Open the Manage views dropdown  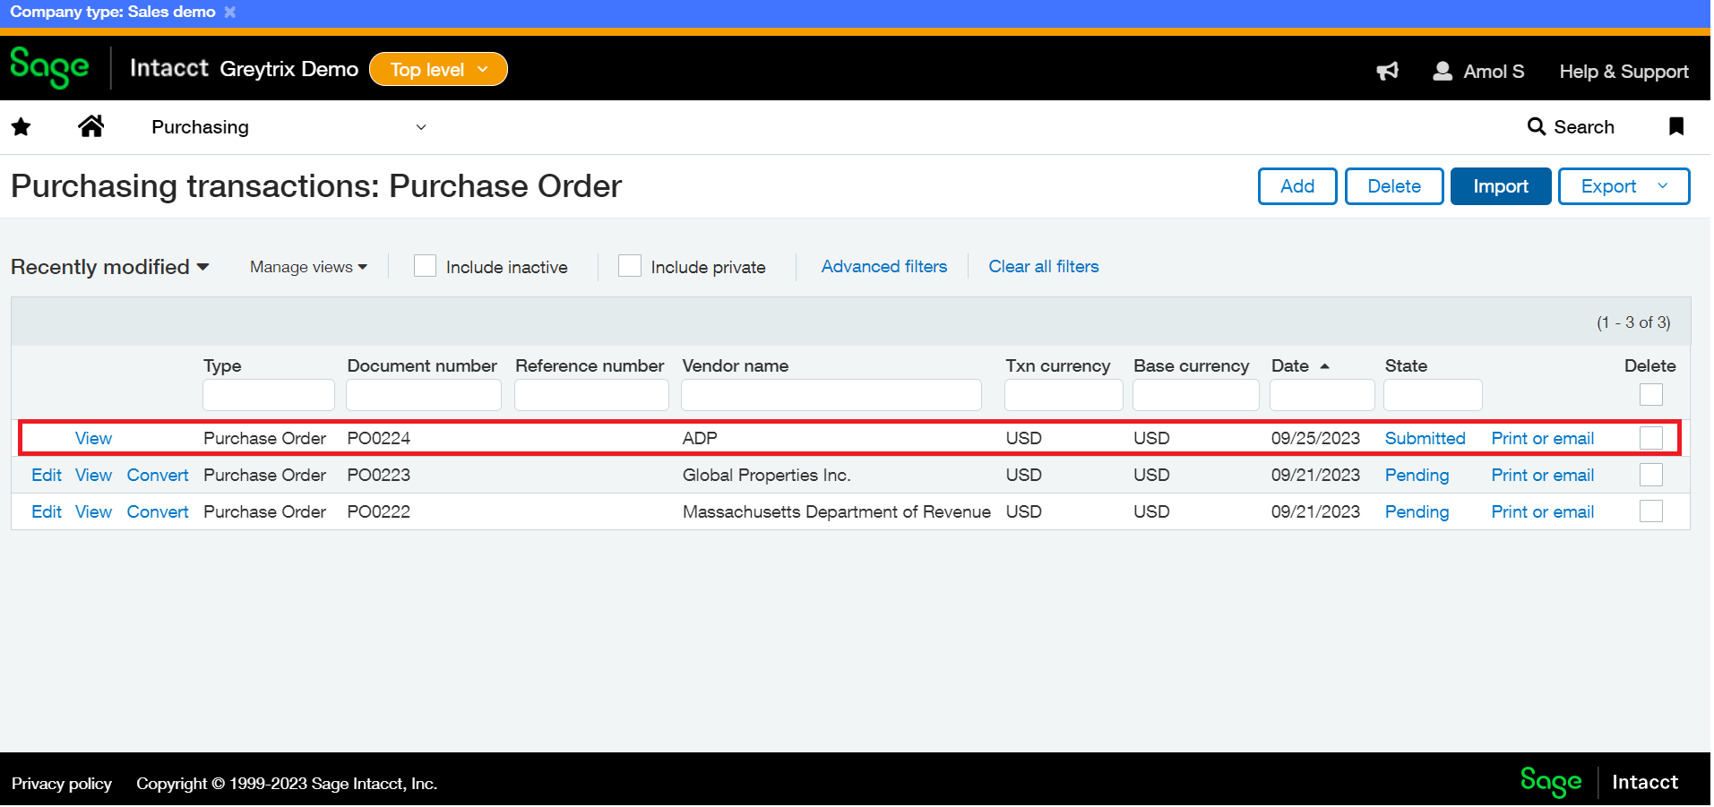coord(308,267)
